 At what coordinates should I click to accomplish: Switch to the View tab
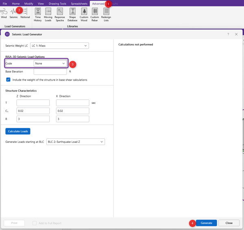41,4
